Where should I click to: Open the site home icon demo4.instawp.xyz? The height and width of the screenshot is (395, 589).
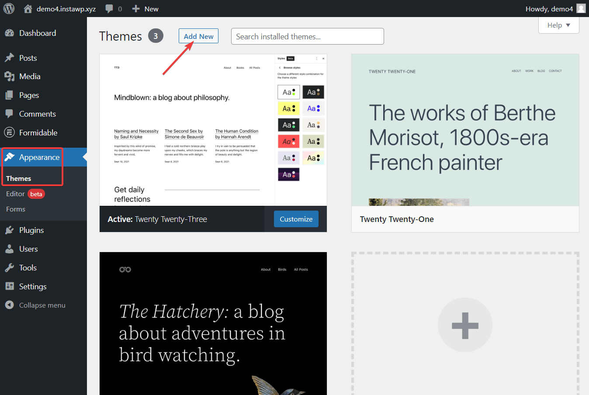pyautogui.click(x=28, y=9)
